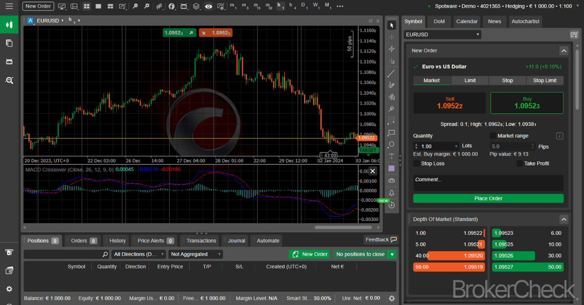Open the settings gear in left sidebar

[9, 289]
